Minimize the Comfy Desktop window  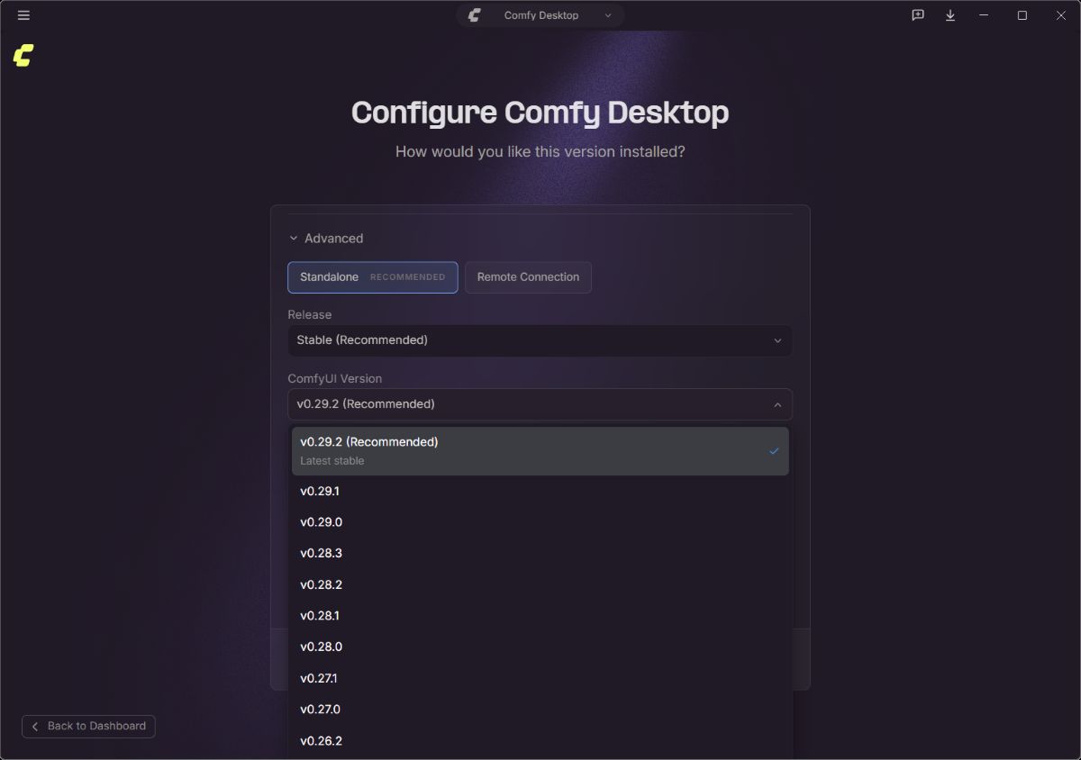click(x=984, y=15)
